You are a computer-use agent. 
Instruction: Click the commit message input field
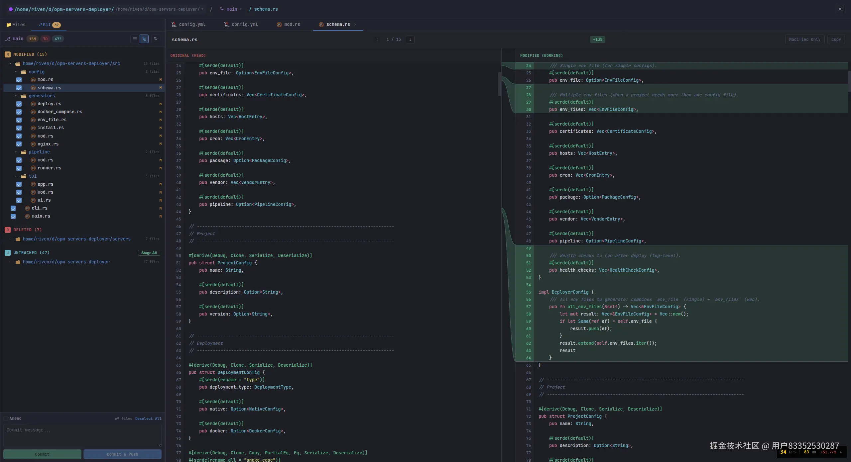tap(82, 435)
